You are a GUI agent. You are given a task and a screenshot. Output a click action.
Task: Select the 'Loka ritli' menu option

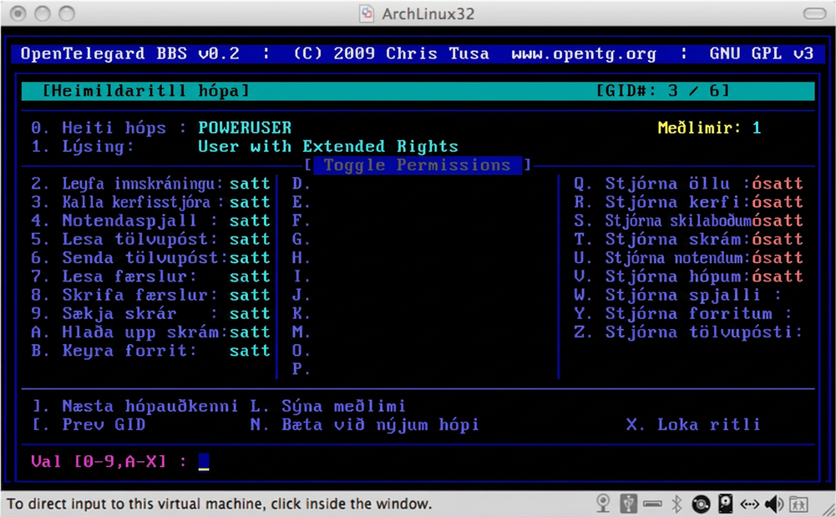tap(693, 425)
